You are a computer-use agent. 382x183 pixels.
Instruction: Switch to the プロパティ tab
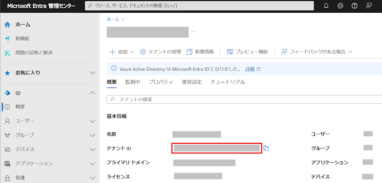pyautogui.click(x=161, y=82)
